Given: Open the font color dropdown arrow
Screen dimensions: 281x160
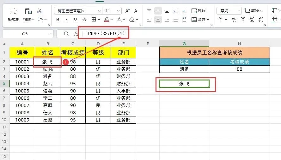Looking at the screenshot, I should coord(124,20).
